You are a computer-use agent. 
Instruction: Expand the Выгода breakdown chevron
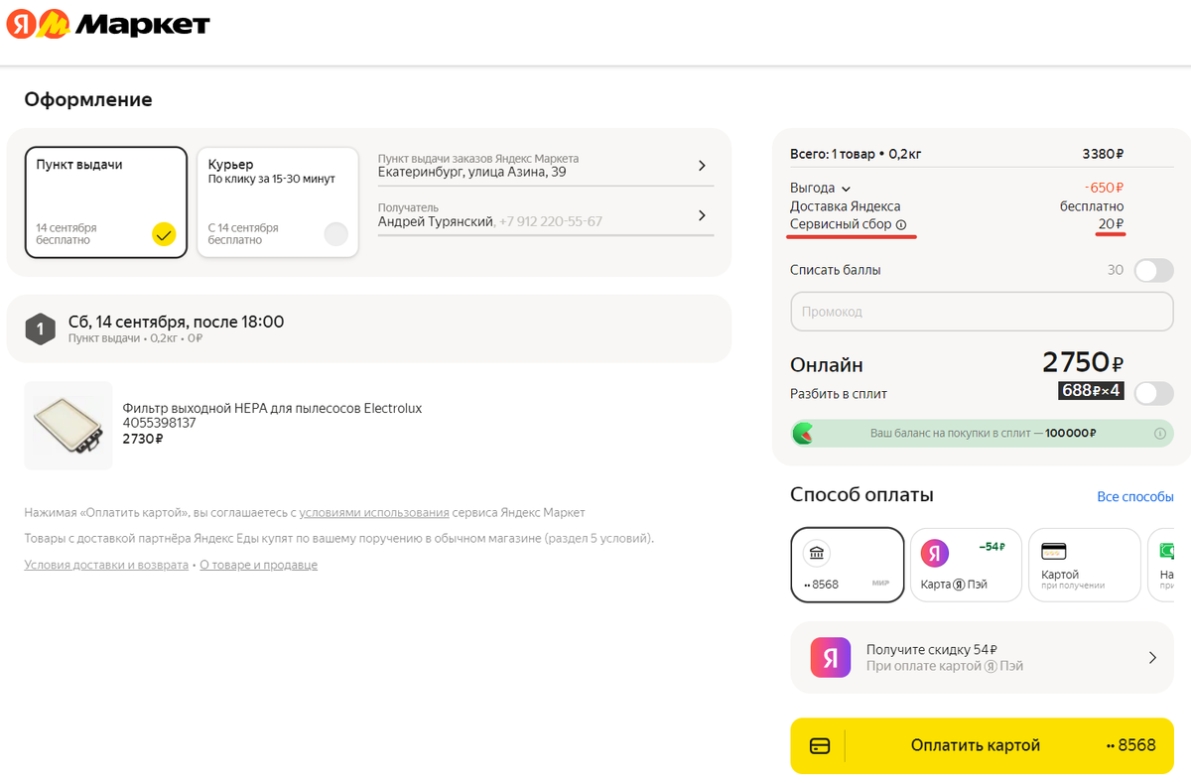pyautogui.click(x=846, y=189)
